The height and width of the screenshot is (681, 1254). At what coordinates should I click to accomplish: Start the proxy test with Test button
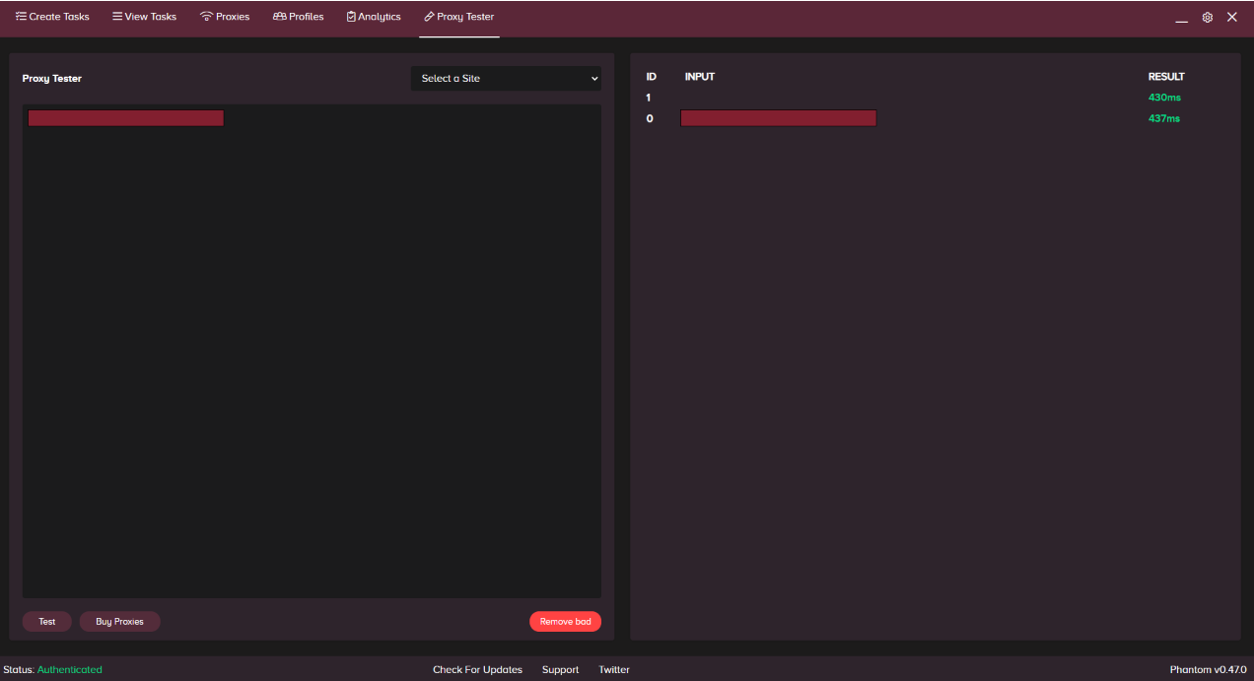pyautogui.click(x=46, y=622)
